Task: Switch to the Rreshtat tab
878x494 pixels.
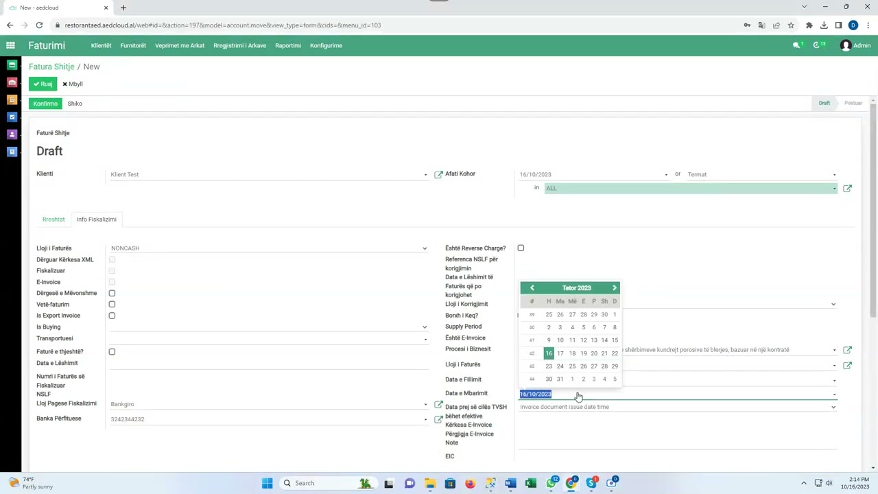Action: pos(54,220)
